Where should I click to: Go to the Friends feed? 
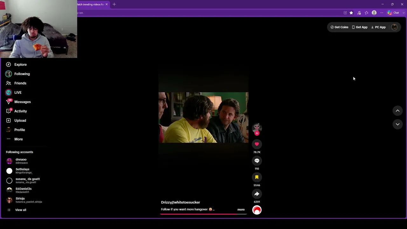[16, 83]
